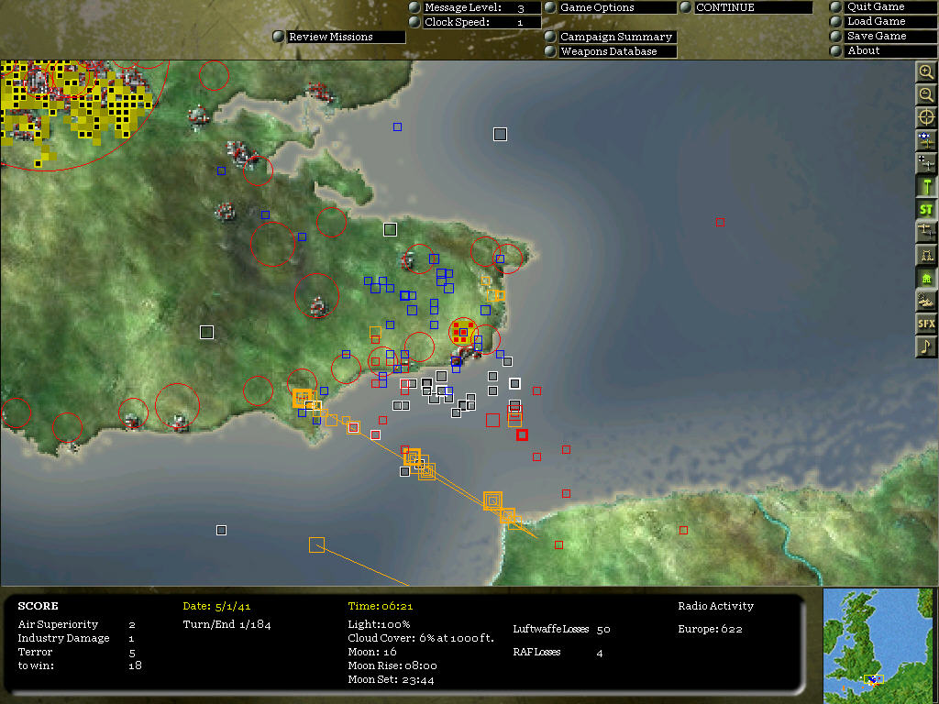The width and height of the screenshot is (939, 704).
Task: Adjust the Clock Speed setting
Action: pos(475,22)
